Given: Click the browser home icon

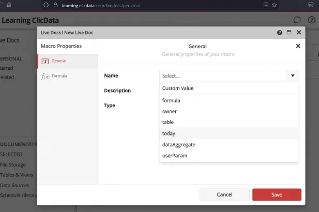Looking at the screenshot, I should tap(9, 5).
